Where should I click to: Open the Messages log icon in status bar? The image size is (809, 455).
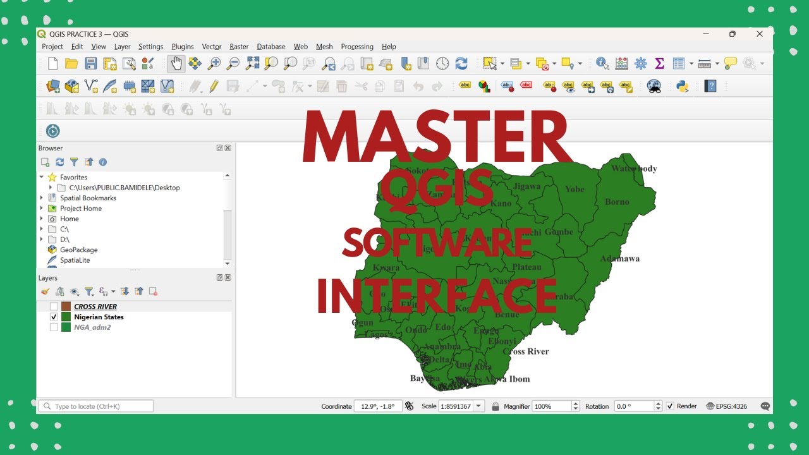coord(765,406)
